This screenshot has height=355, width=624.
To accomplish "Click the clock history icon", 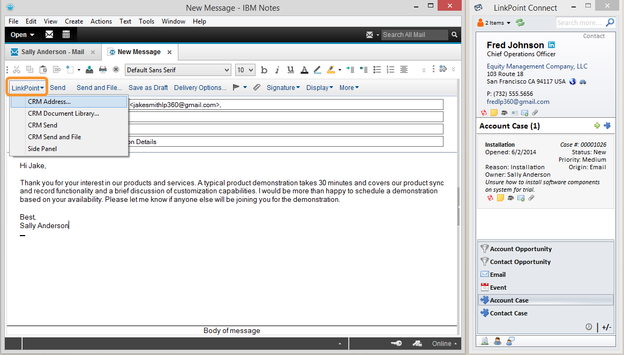I will coord(589,327).
